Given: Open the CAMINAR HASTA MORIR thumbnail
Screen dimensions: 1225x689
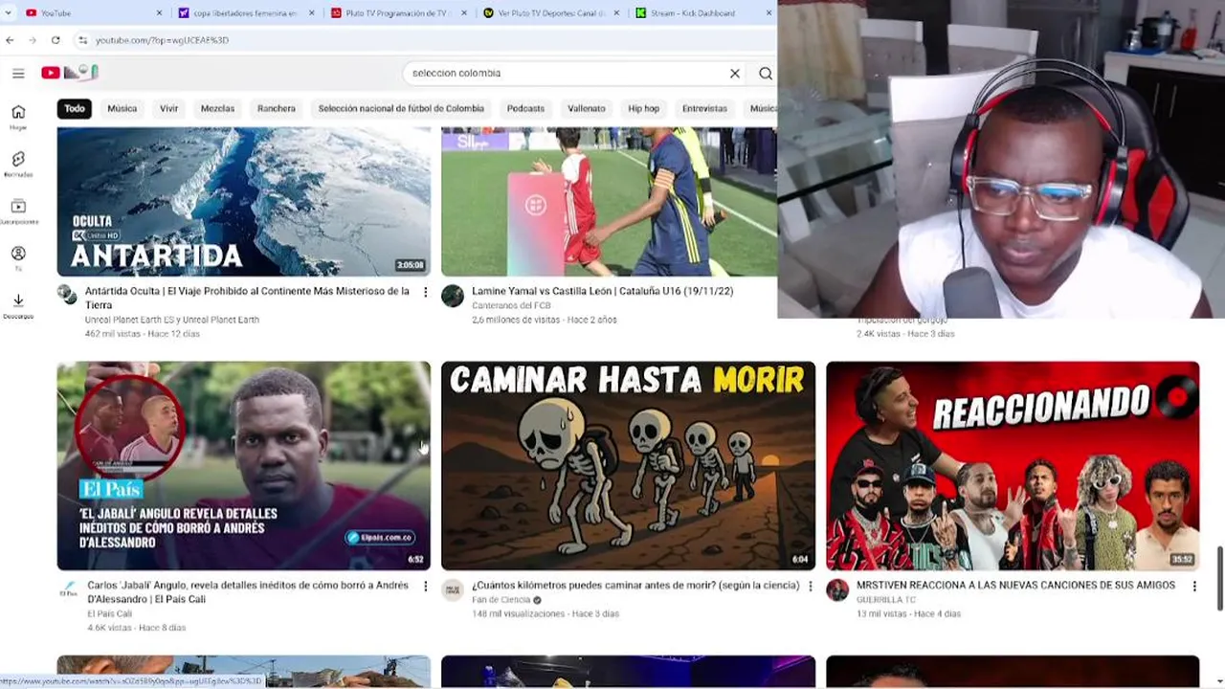Looking at the screenshot, I should [x=628, y=466].
